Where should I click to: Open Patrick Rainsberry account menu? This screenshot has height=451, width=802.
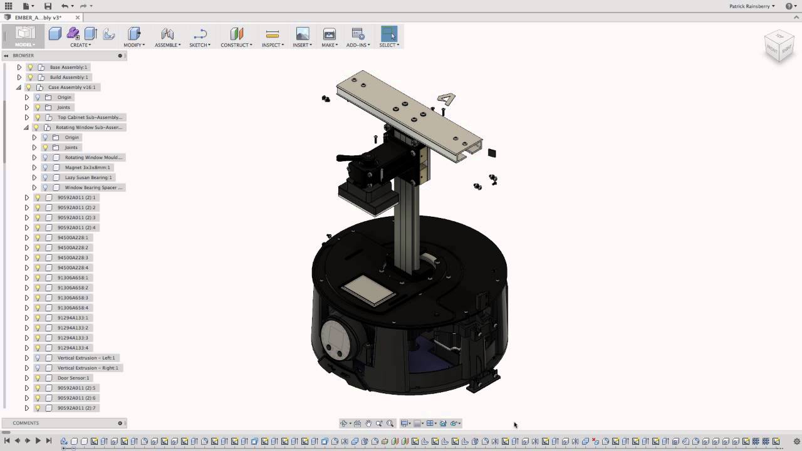[x=752, y=6]
